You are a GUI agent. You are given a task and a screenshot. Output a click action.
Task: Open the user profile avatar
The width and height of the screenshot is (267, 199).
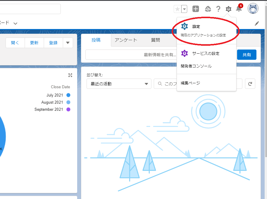tap(253, 8)
